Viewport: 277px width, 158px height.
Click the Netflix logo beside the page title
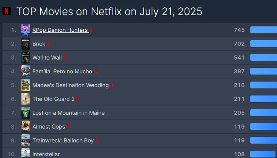(6, 11)
